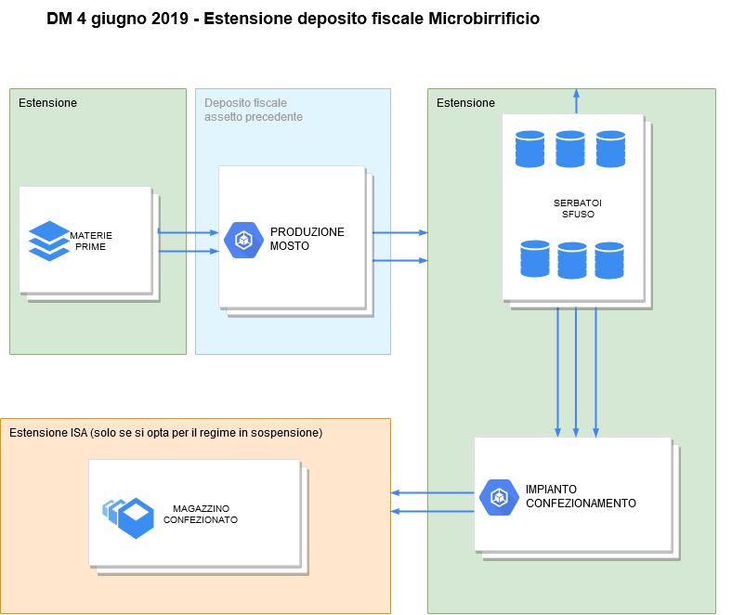
Task: Select the MATERIE PRIME label
Action: pos(91,241)
